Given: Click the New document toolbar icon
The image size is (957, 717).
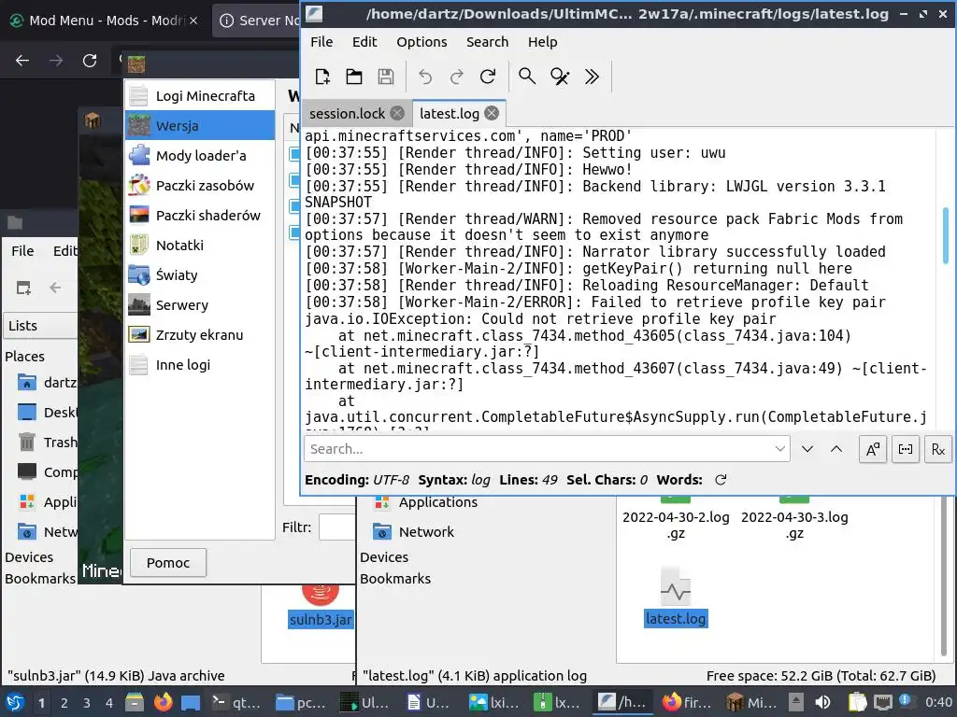Looking at the screenshot, I should 322,77.
